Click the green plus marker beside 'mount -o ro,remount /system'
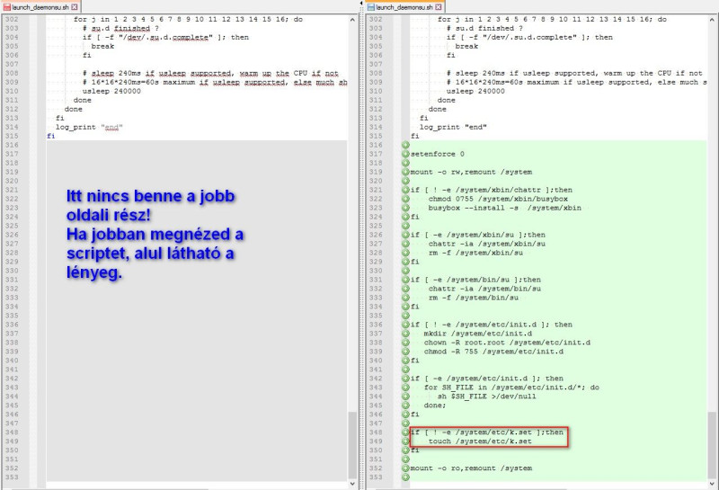Screen dimensions: 719x490 click(x=405, y=468)
